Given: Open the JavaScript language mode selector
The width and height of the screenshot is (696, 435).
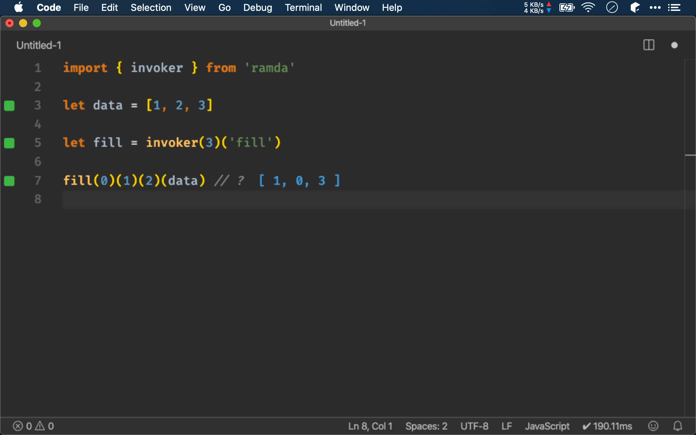Looking at the screenshot, I should click(547, 426).
